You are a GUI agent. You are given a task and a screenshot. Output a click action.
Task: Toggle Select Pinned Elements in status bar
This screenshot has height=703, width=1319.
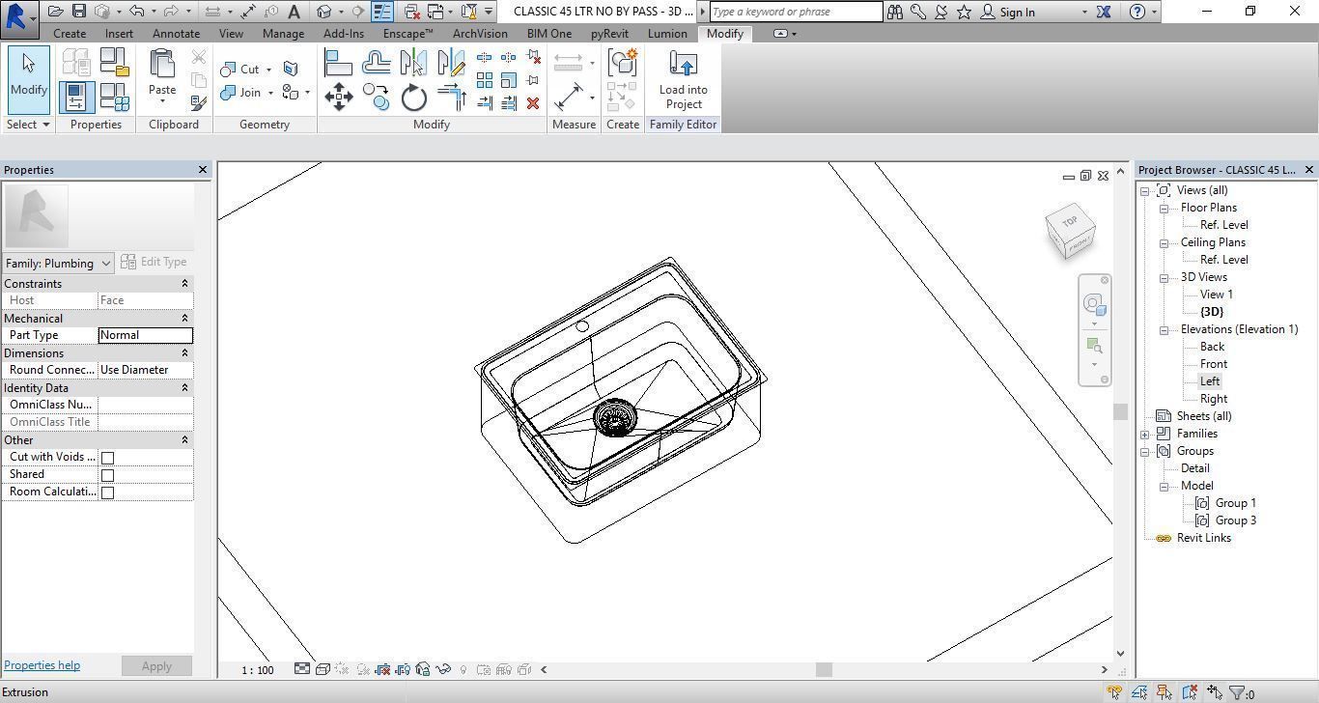1165,692
